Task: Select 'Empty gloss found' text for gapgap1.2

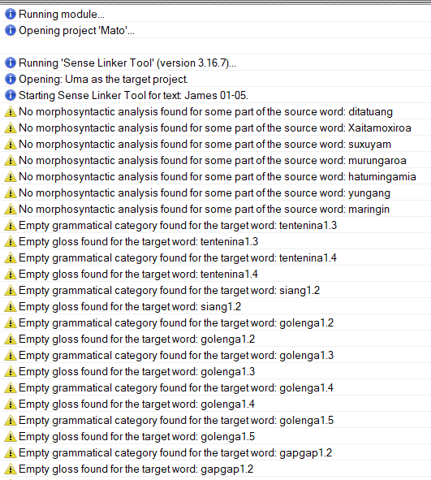Action: pyautogui.click(x=136, y=469)
